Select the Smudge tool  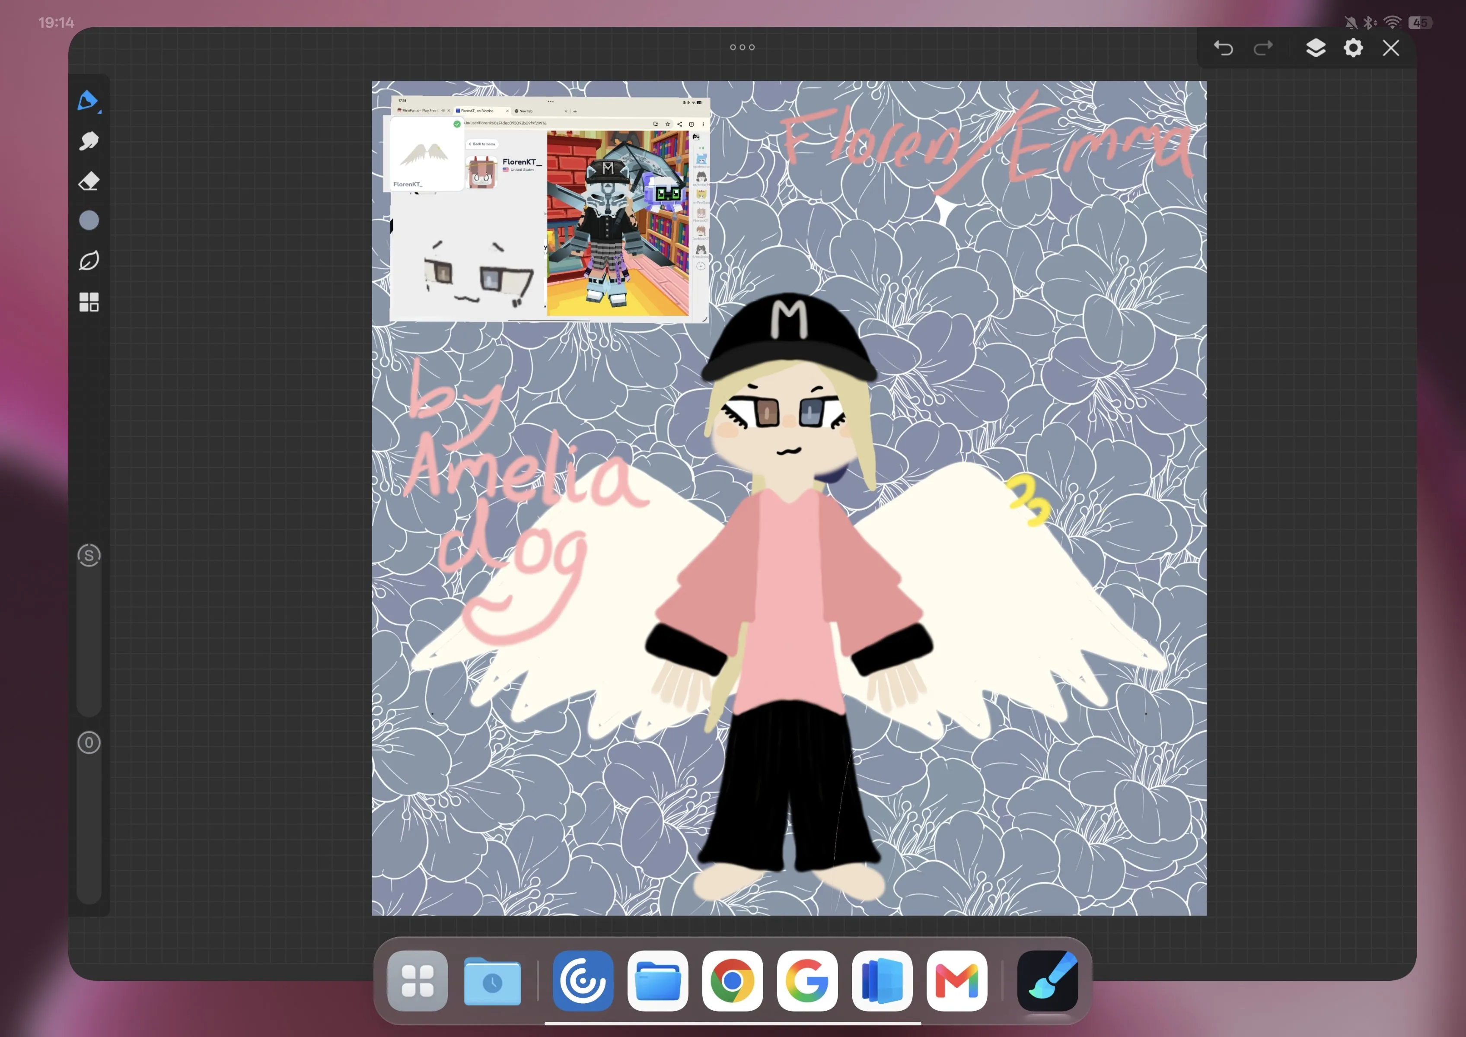click(x=89, y=140)
